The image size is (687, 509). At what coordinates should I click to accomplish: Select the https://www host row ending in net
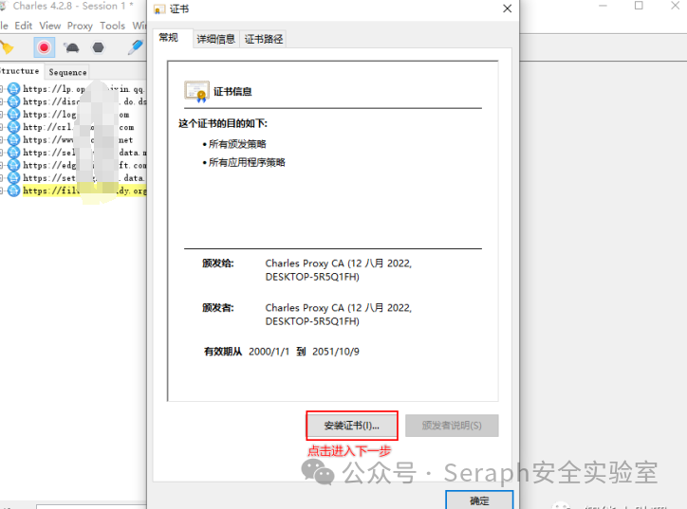(x=78, y=139)
